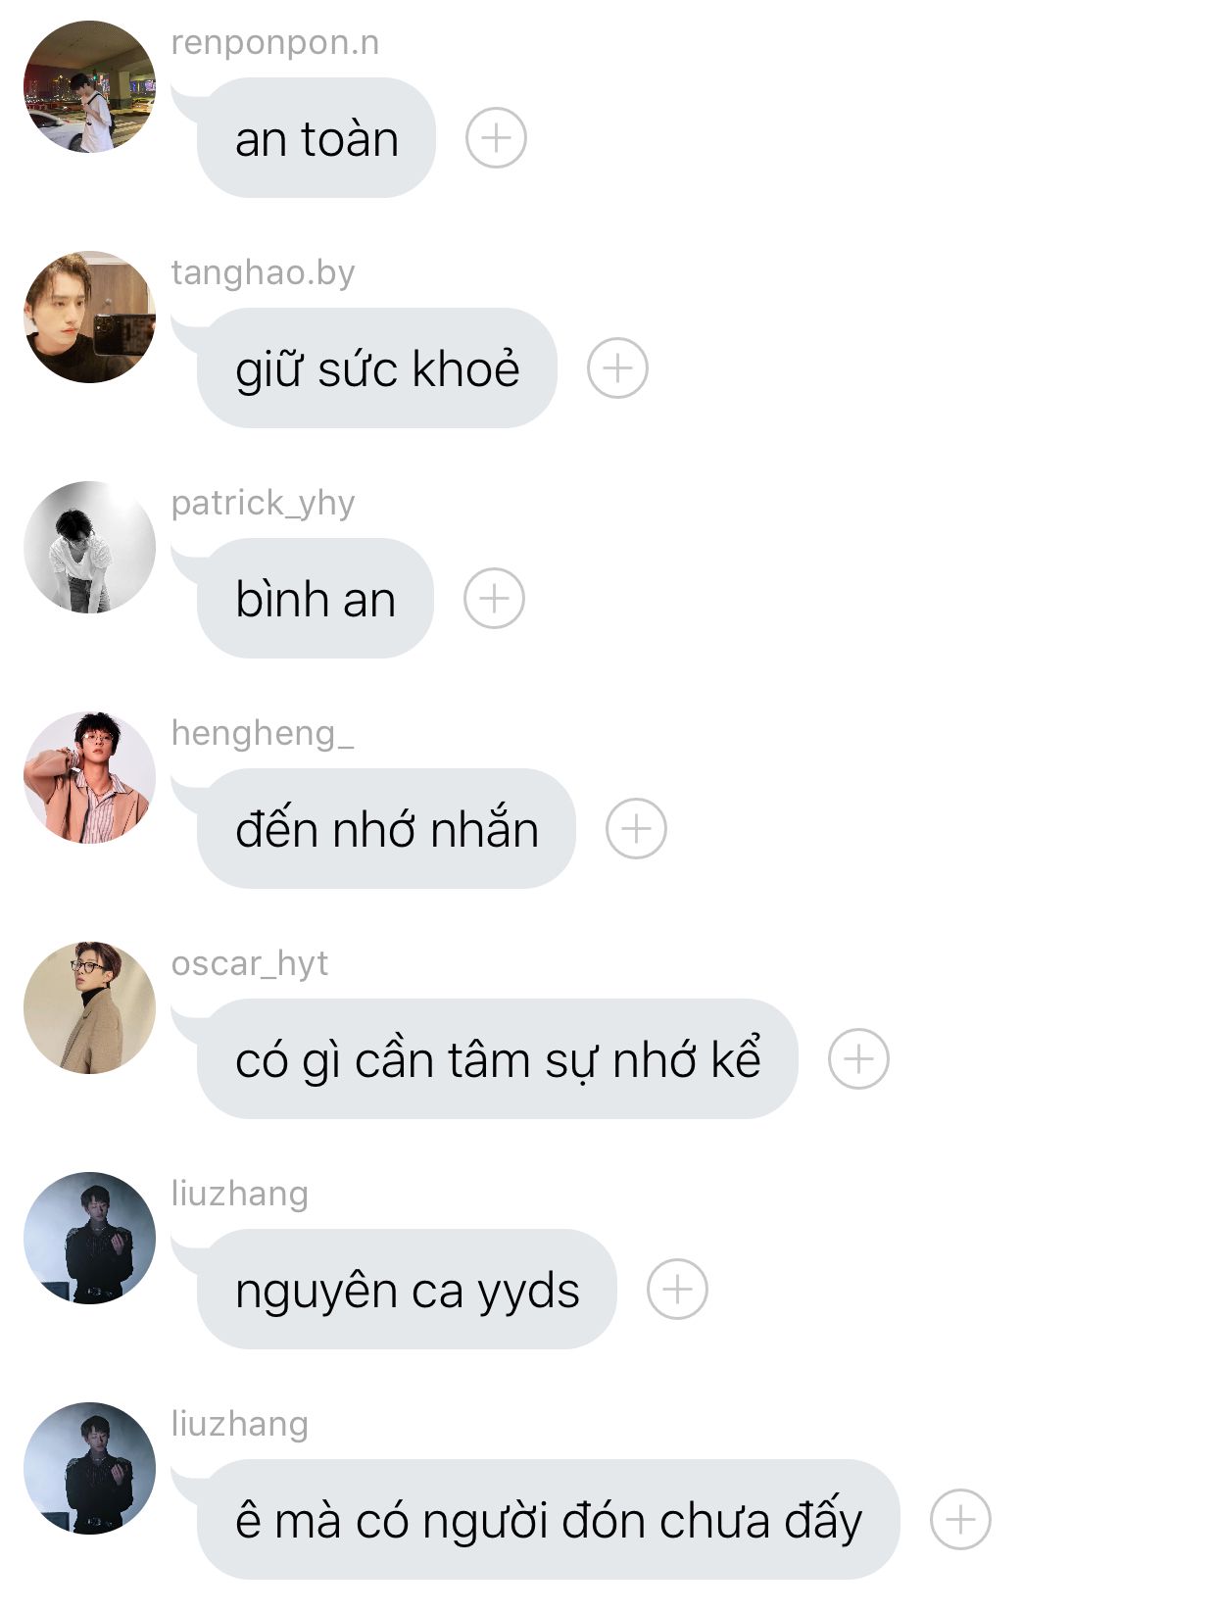Click the username patrick_yhy

263,504
